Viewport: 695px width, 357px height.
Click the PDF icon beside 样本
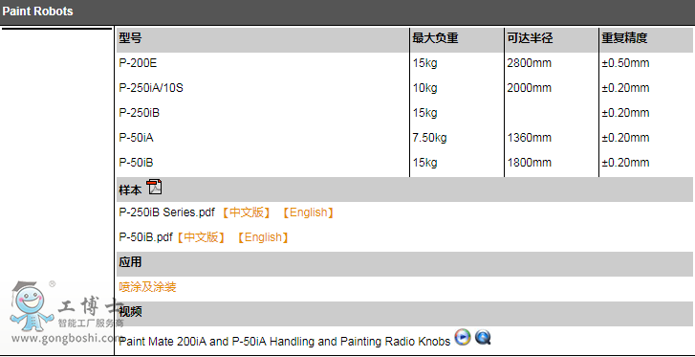point(155,187)
